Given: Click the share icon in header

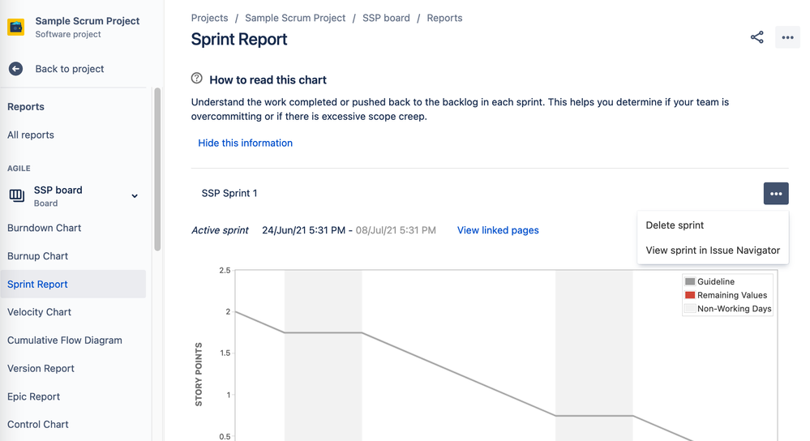Looking at the screenshot, I should tap(756, 37).
